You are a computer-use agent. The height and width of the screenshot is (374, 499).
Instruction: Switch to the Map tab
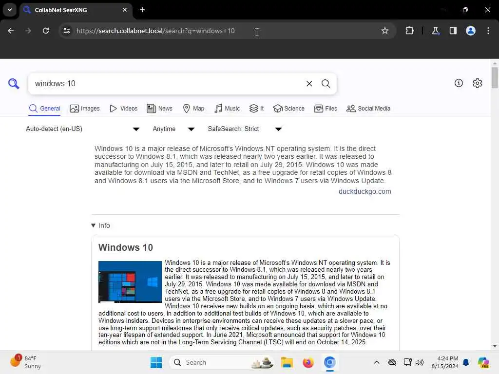[193, 109]
